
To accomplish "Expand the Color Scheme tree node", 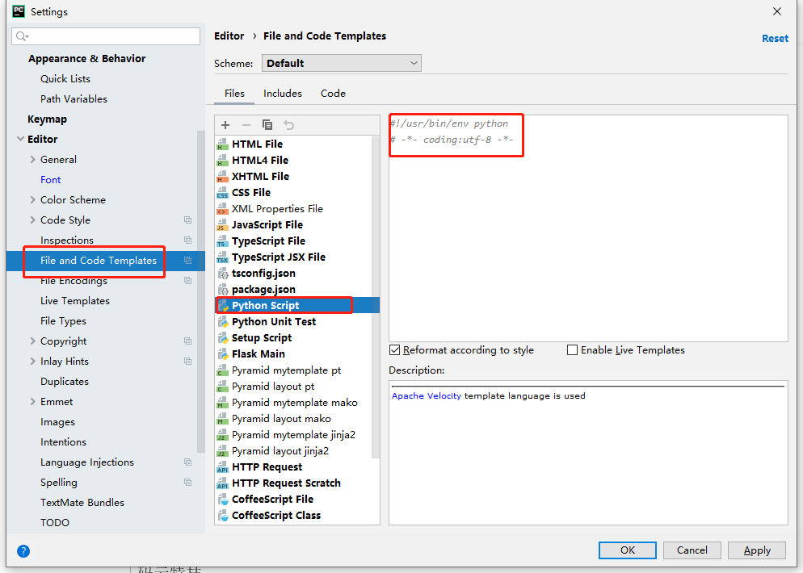I will (x=33, y=200).
